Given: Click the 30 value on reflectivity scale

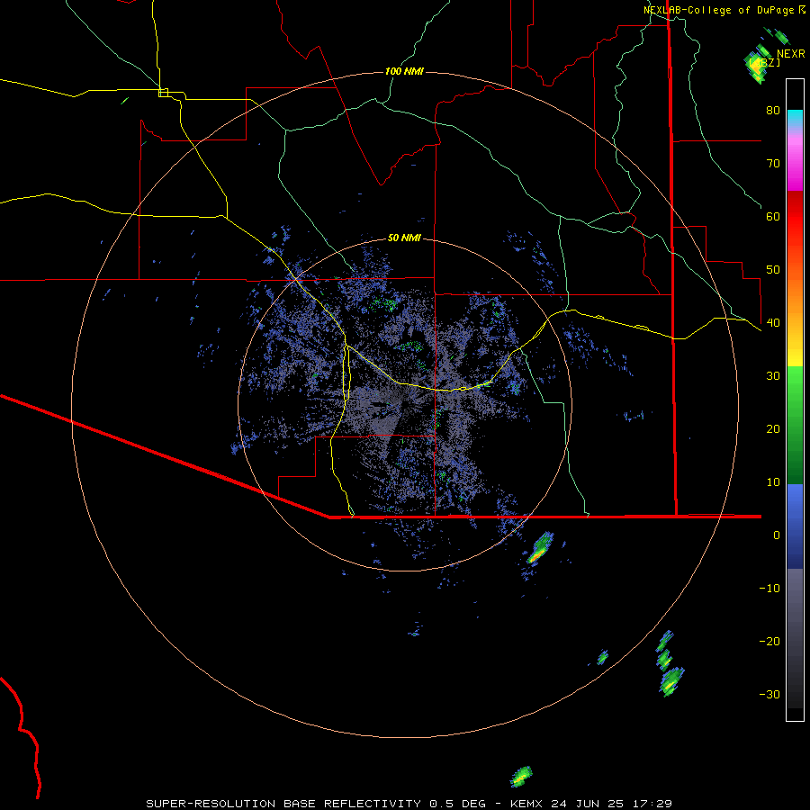Looking at the screenshot, I should tap(773, 375).
